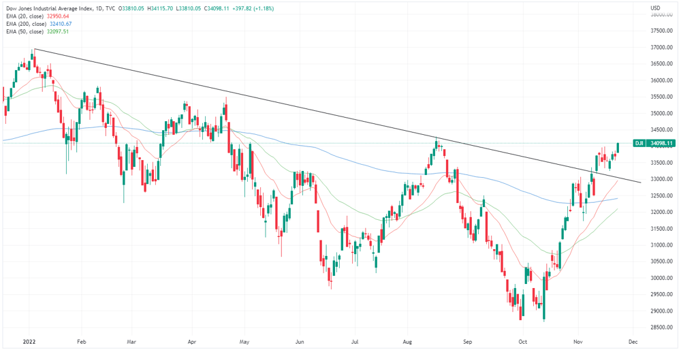Click the 31500.00 price axis label
This screenshot has height=350, width=681.
[663, 229]
